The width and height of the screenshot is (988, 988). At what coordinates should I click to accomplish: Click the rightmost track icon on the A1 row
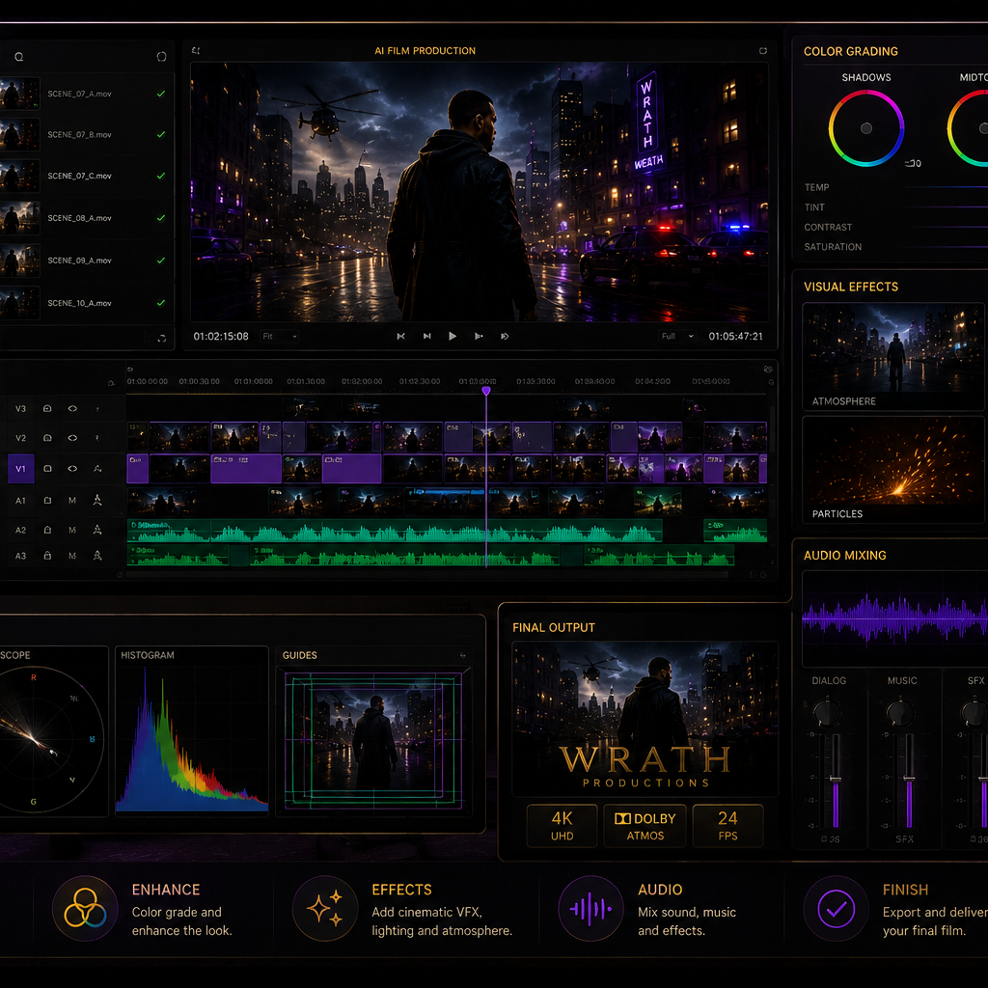pos(97,501)
